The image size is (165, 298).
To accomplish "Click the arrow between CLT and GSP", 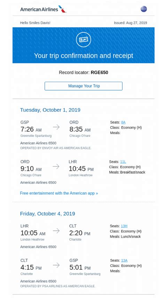I will [56, 265].
